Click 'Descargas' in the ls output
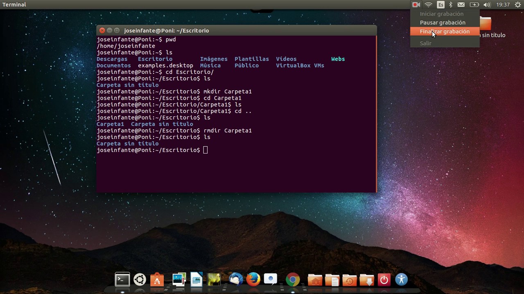 click(x=112, y=59)
